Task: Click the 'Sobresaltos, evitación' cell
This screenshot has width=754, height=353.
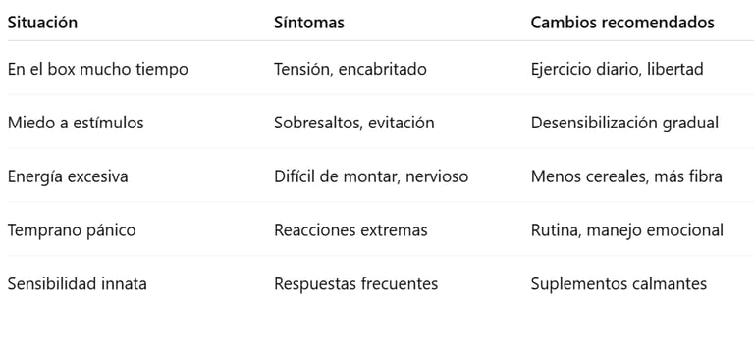Action: (x=353, y=123)
